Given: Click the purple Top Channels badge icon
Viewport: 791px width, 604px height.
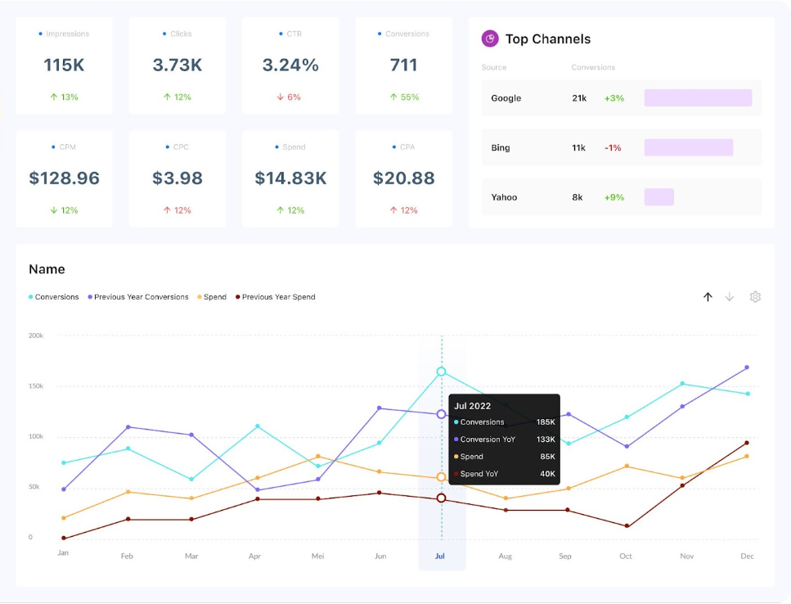Looking at the screenshot, I should click(488, 38).
